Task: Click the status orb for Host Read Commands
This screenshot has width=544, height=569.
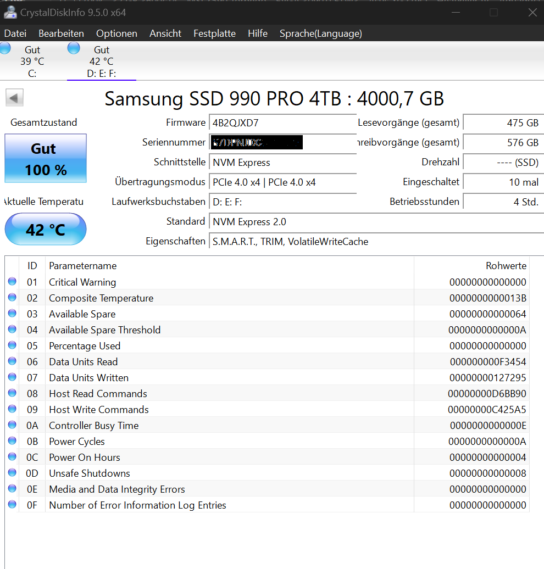Action: [x=12, y=393]
